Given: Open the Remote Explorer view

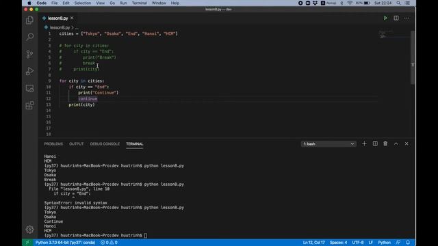Looking at the screenshot, I should (x=29, y=88).
